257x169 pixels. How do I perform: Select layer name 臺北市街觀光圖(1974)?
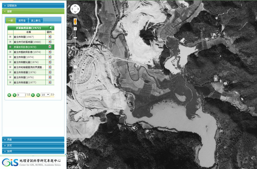[26, 62]
